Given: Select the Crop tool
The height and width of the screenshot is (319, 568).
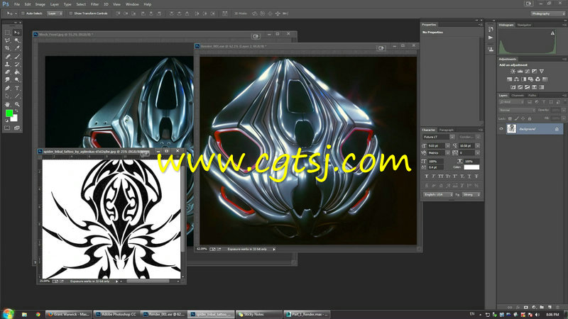Looking at the screenshot, I should 8,48.
